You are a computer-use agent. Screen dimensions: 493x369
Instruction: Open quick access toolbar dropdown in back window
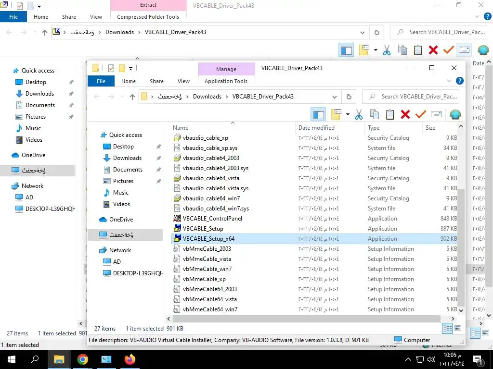pos(39,6)
